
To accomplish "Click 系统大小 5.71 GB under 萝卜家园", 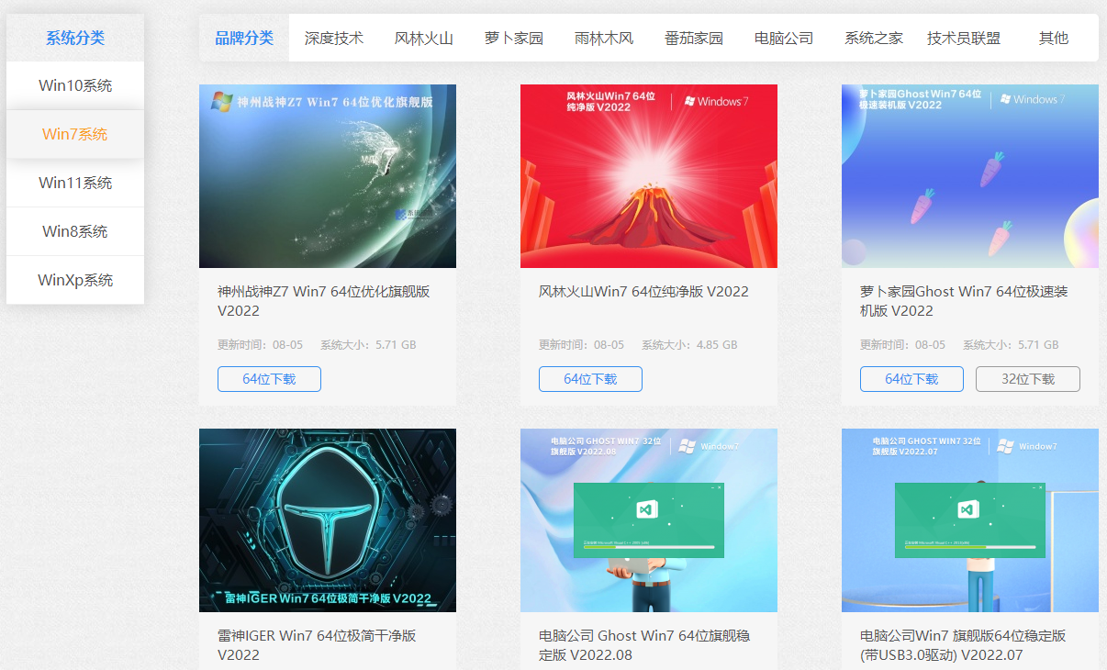I will pyautogui.click(x=1011, y=345).
